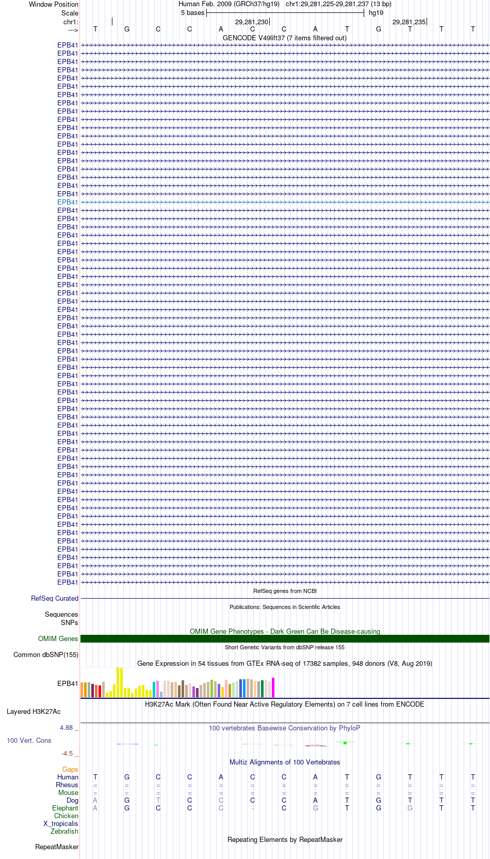Image resolution: width=490 pixels, height=859 pixels.
Task: Click the Layered H3K27Ac track label
Action: (x=34, y=712)
